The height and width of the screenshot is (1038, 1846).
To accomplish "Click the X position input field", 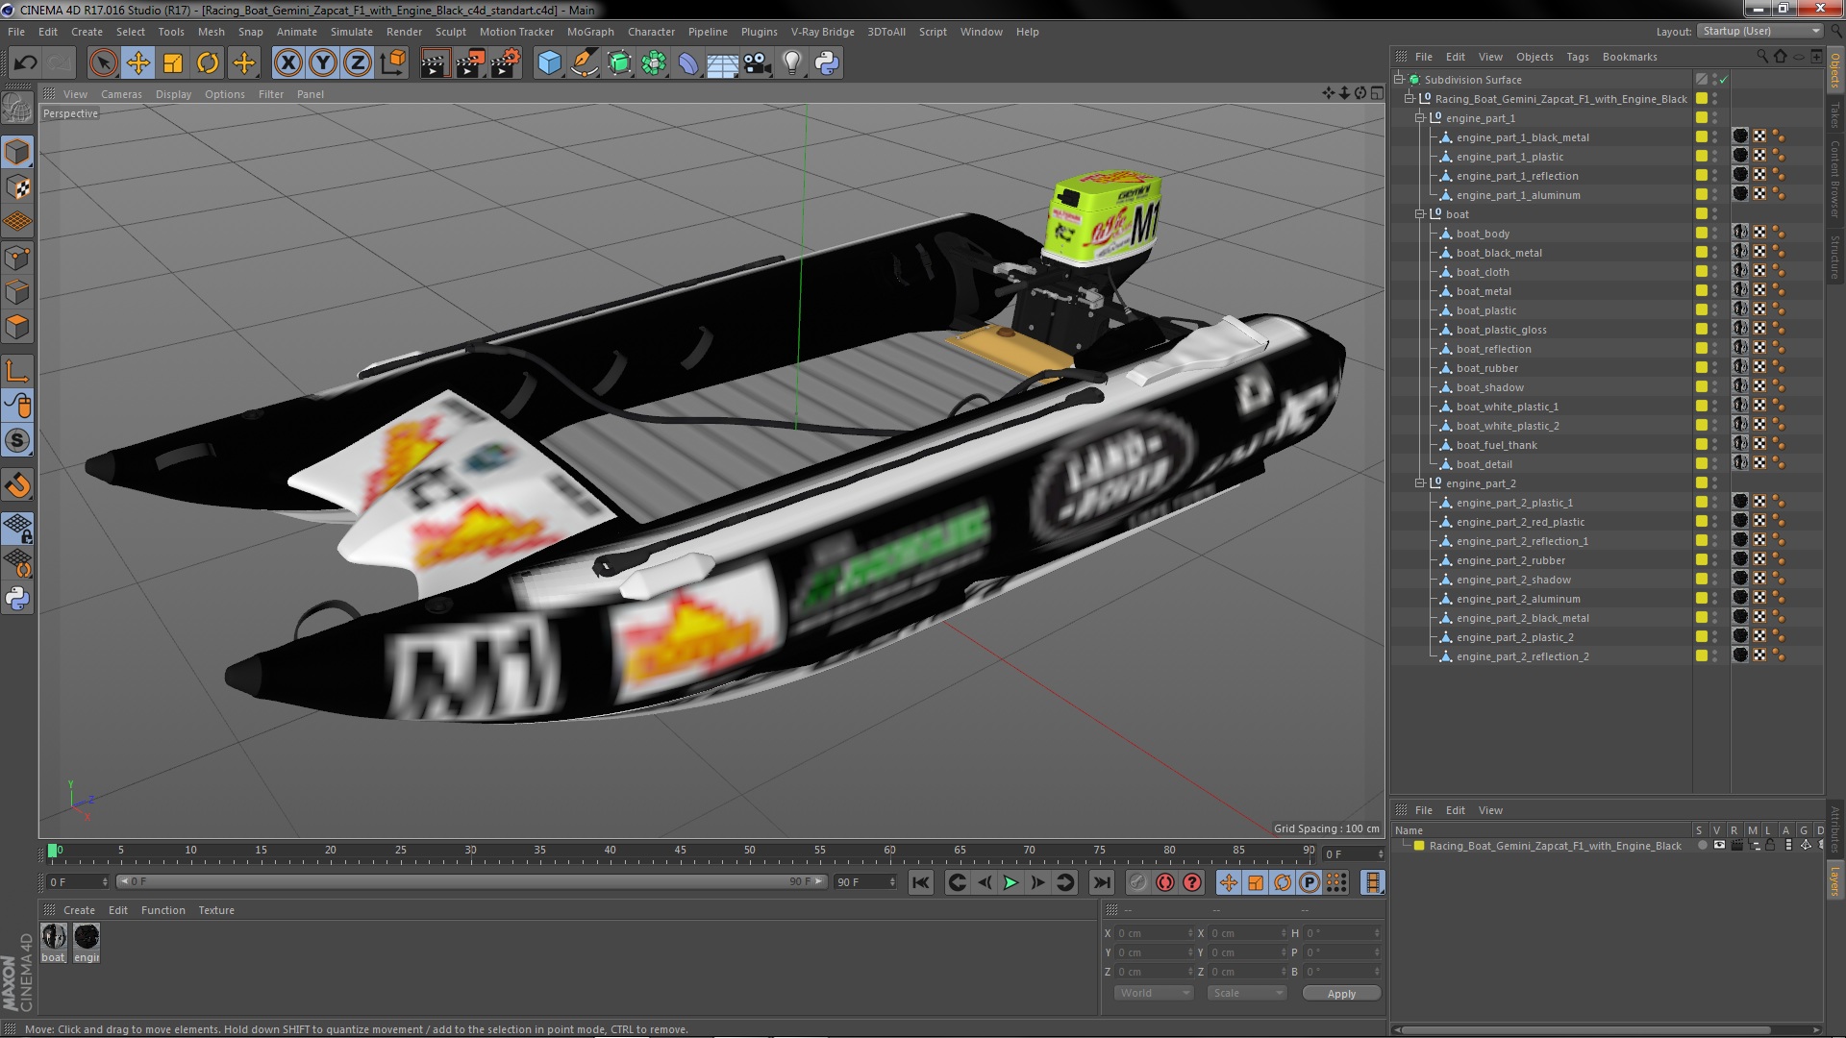I will tap(1154, 933).
